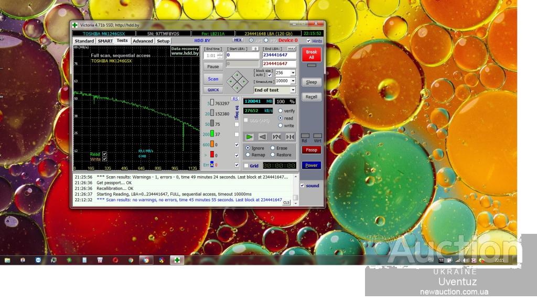537x302 pixels.
Task: Select the verify radio option
Action: pyautogui.click(x=281, y=111)
